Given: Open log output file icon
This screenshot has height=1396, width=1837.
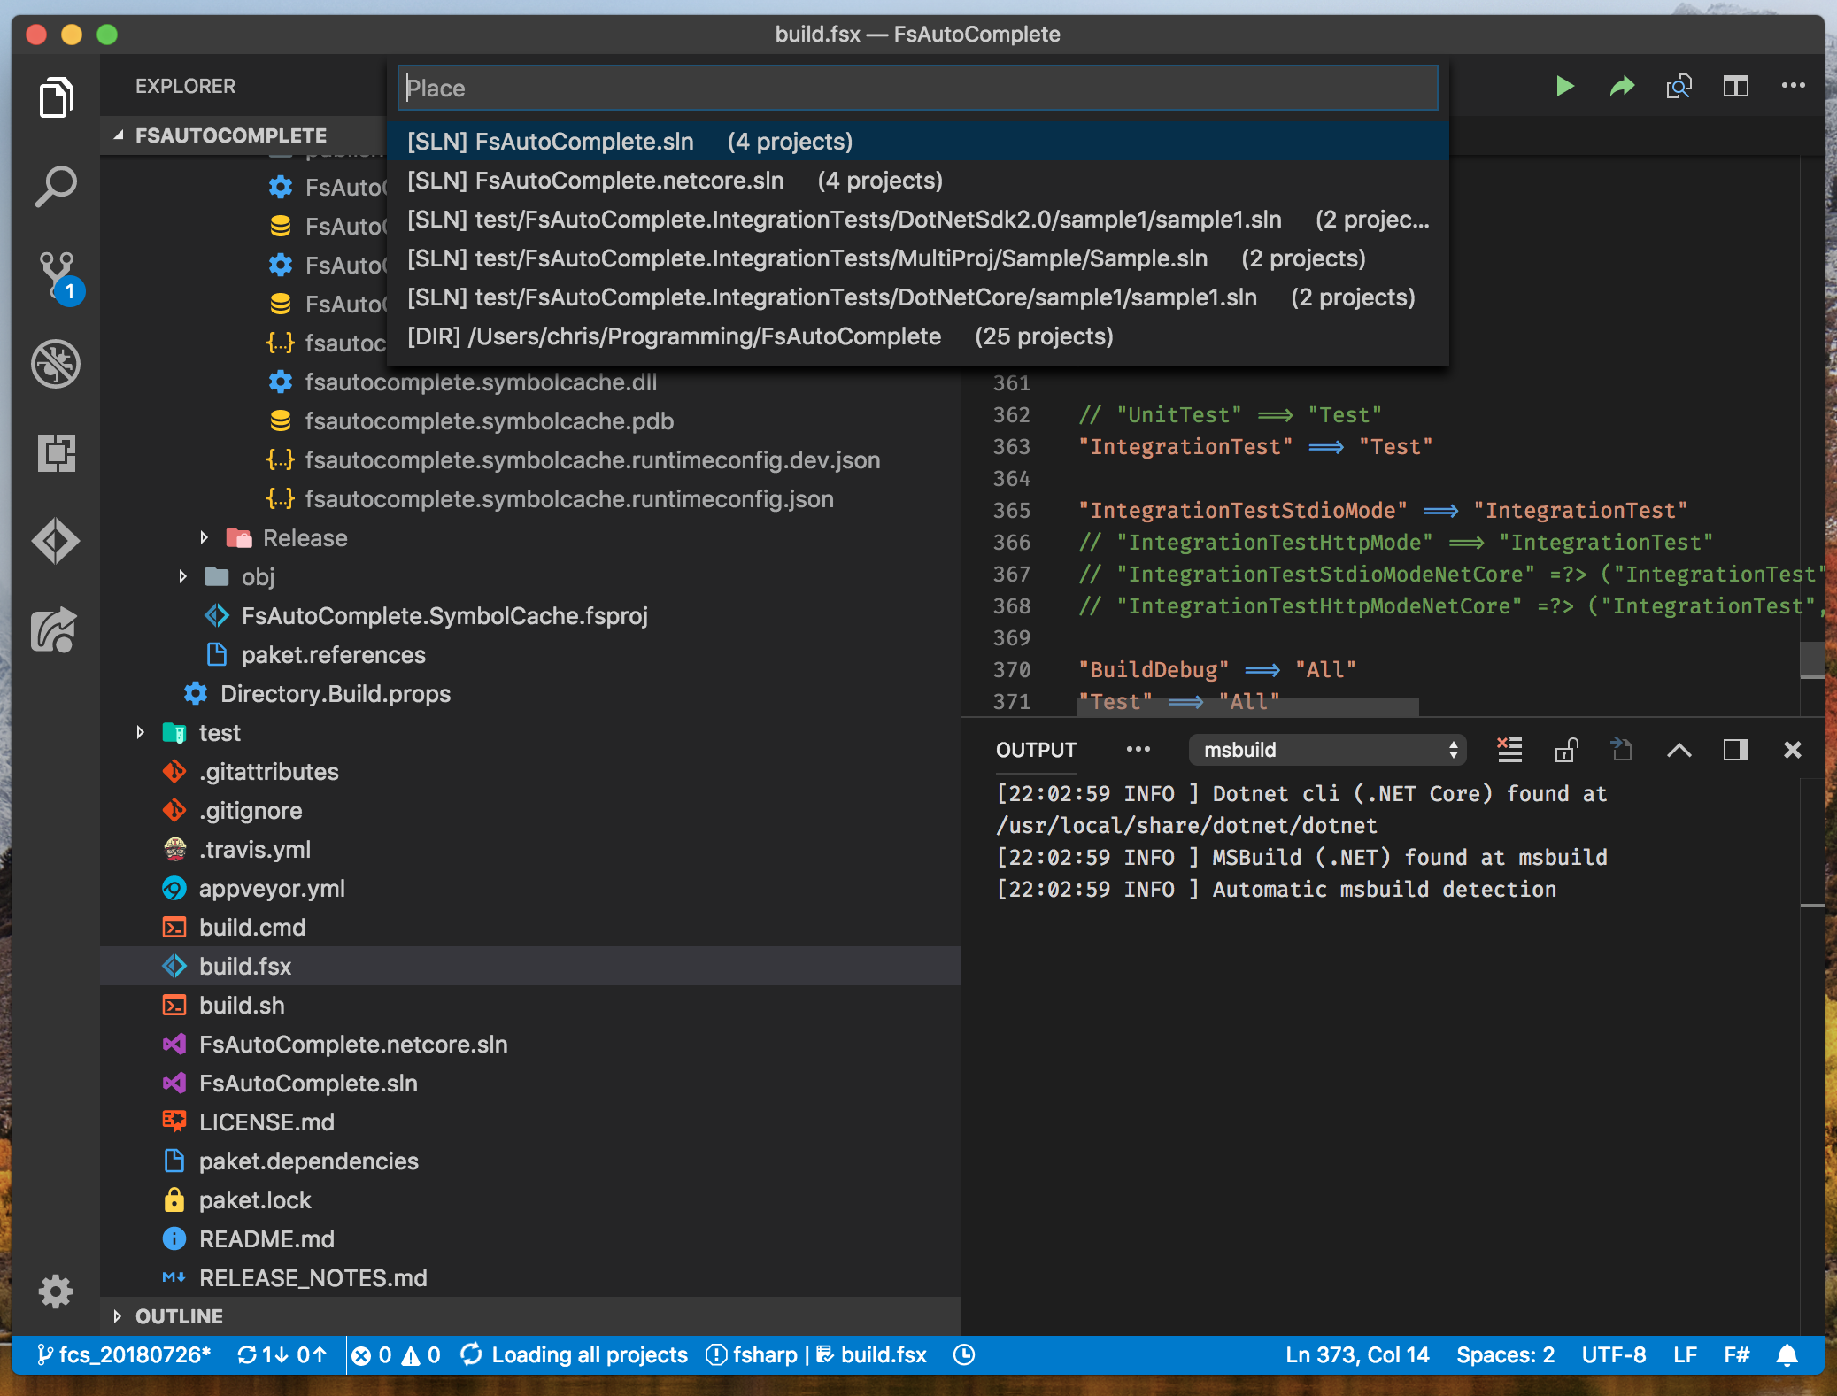Looking at the screenshot, I should point(1621,750).
